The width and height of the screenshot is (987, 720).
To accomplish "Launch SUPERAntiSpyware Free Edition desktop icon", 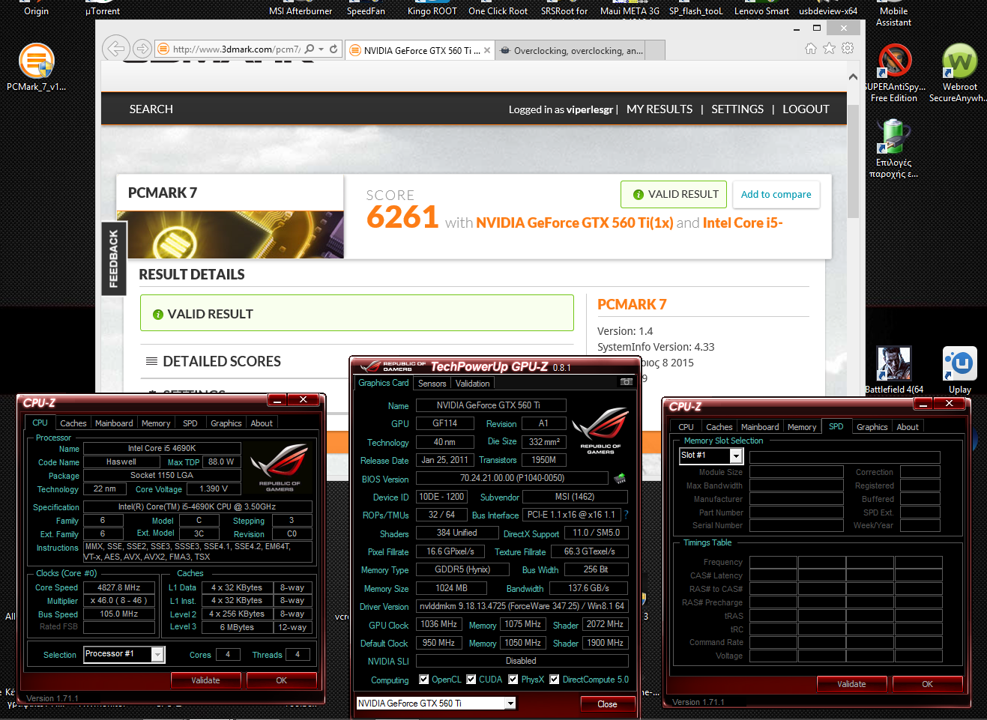I will coord(894,73).
